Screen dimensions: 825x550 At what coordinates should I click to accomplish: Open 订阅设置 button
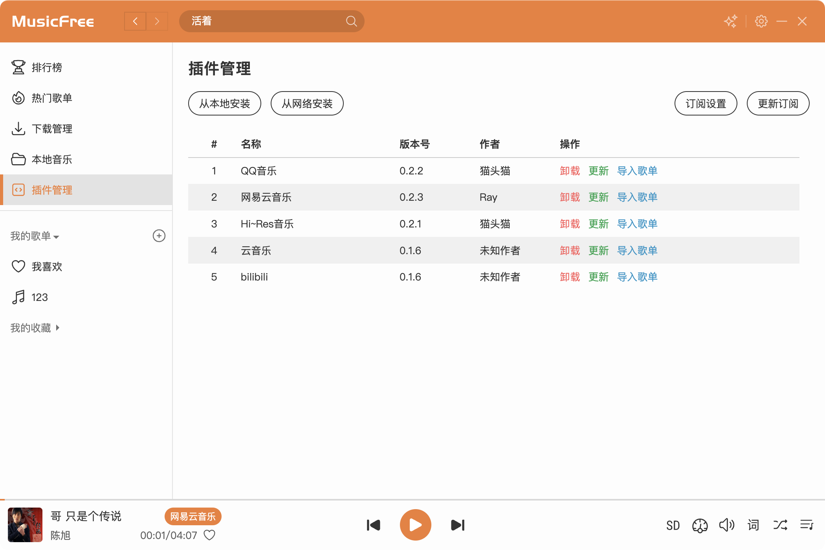706,103
